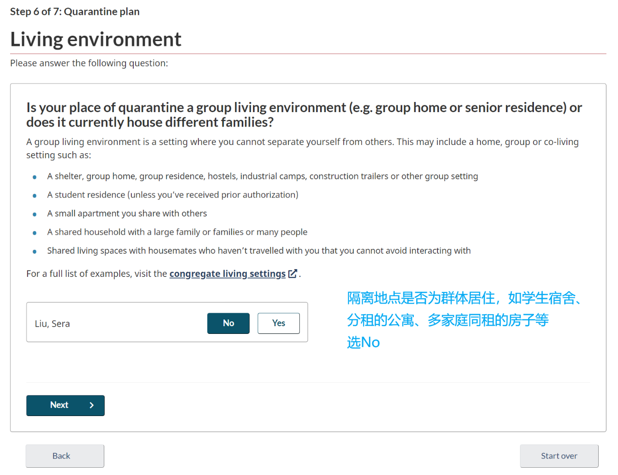Click the Step 6 of 7 Quarantine plan label
618x475 pixels.
(75, 12)
